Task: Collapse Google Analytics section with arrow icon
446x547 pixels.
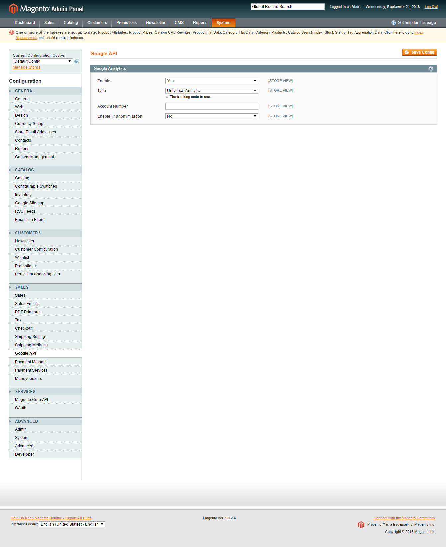Action: pos(431,69)
